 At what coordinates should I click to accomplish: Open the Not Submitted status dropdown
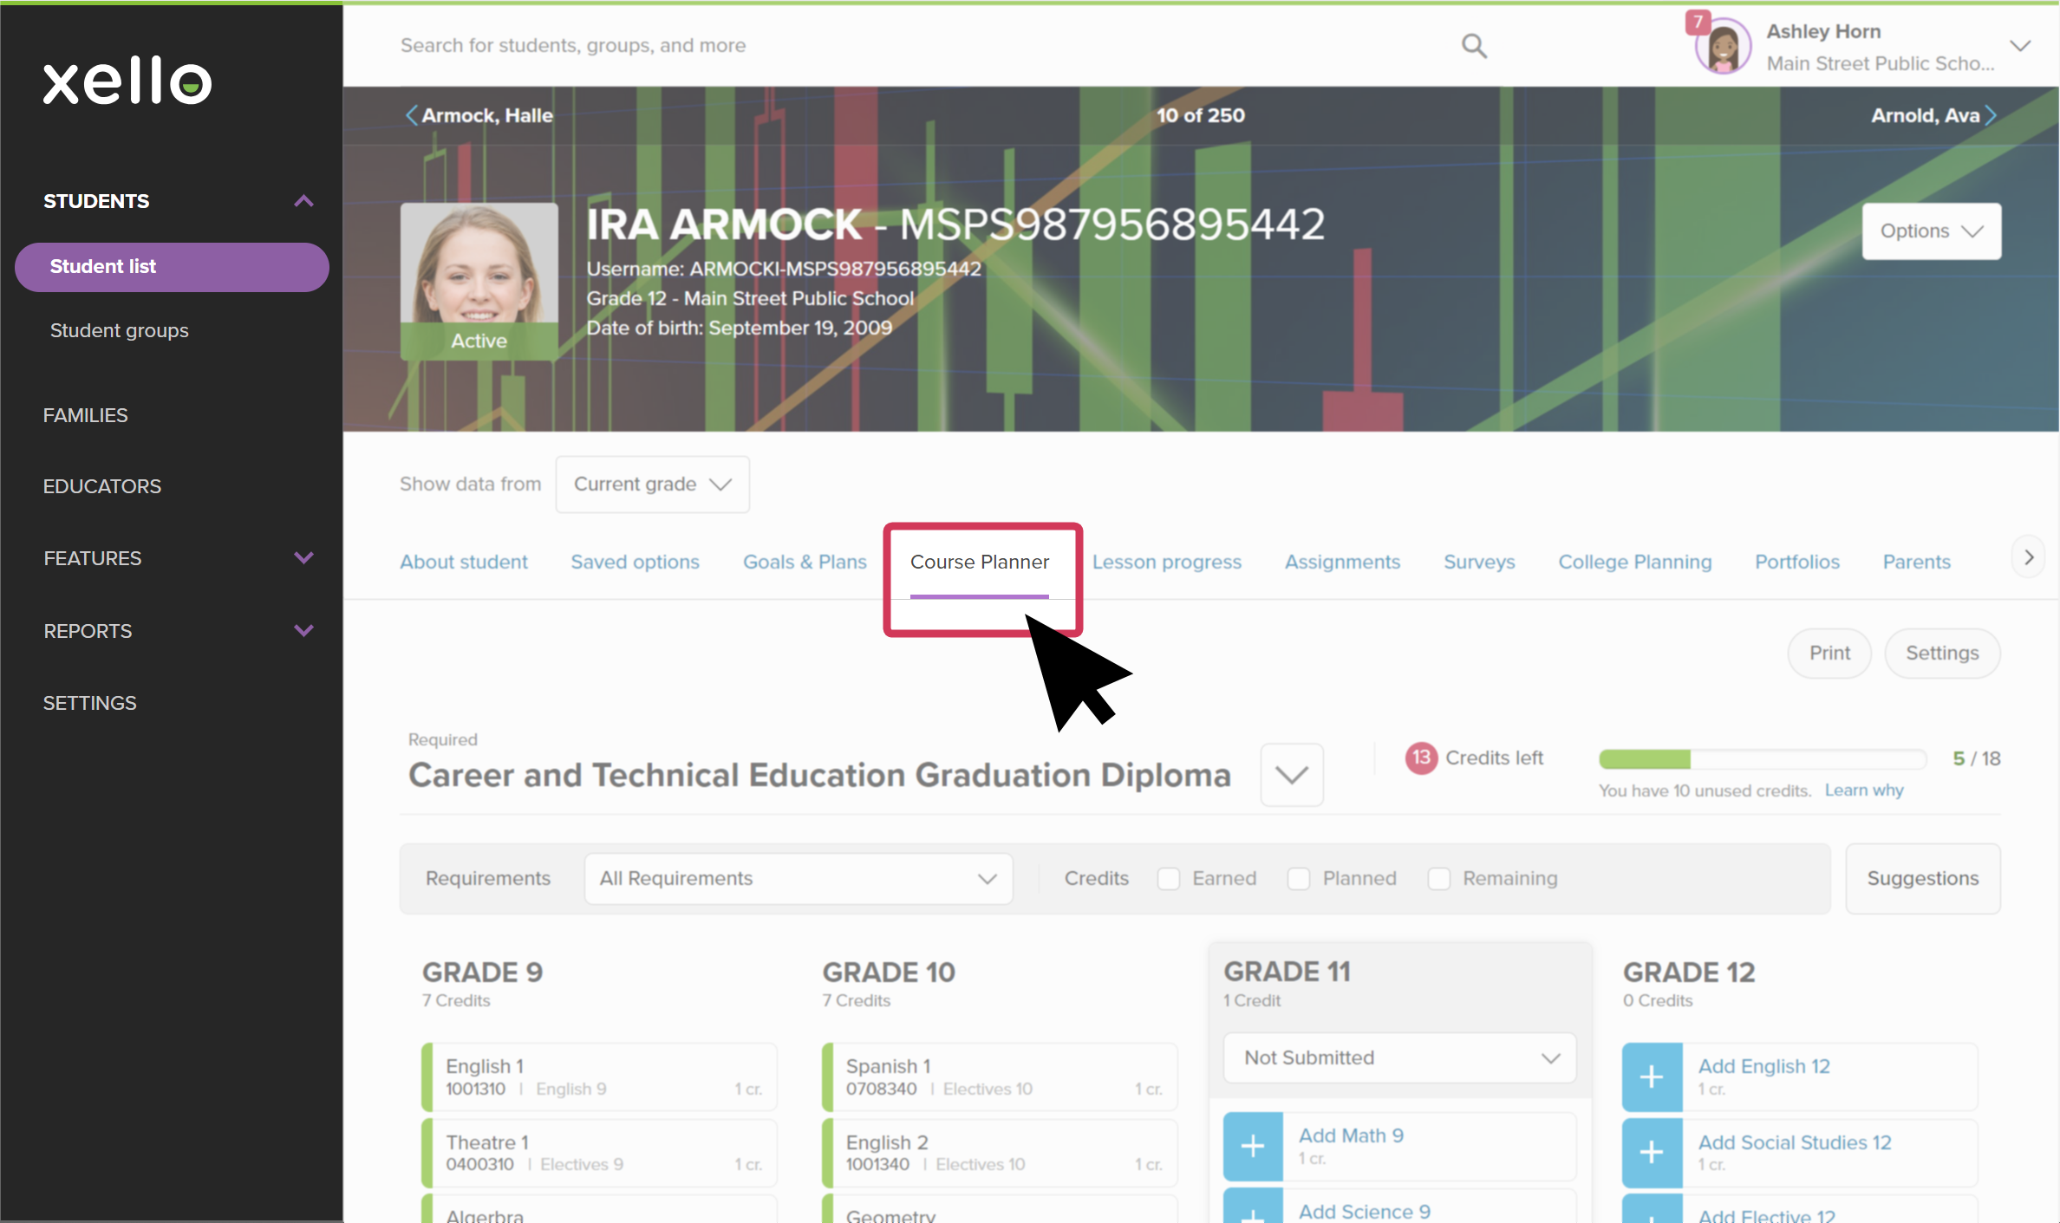point(1398,1057)
